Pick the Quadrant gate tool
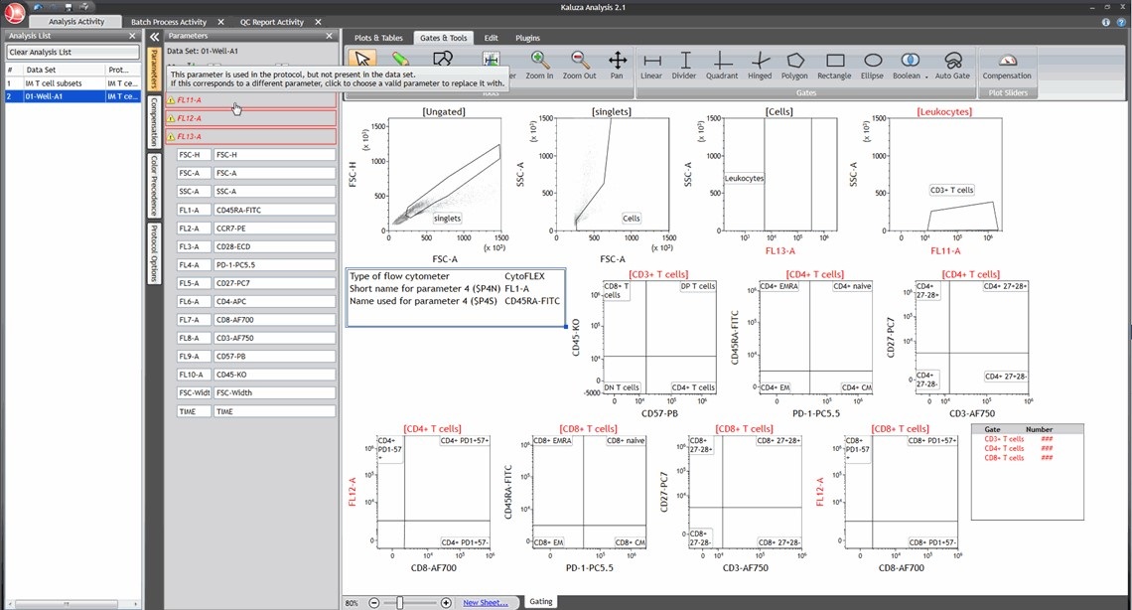The image size is (1132, 610). coord(722,65)
